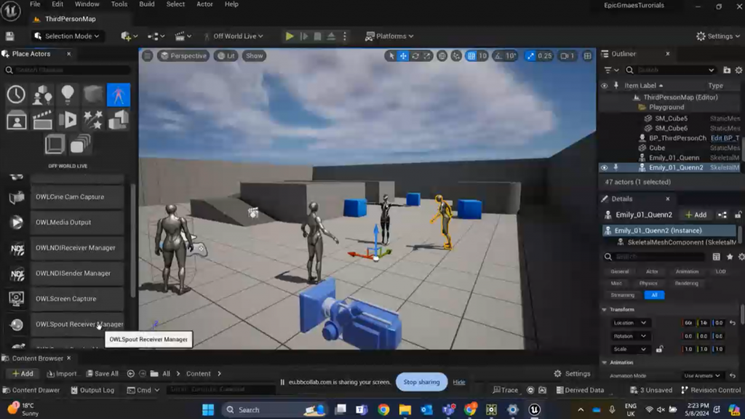Create a new Outliner folder
The image size is (745, 419).
(727, 70)
